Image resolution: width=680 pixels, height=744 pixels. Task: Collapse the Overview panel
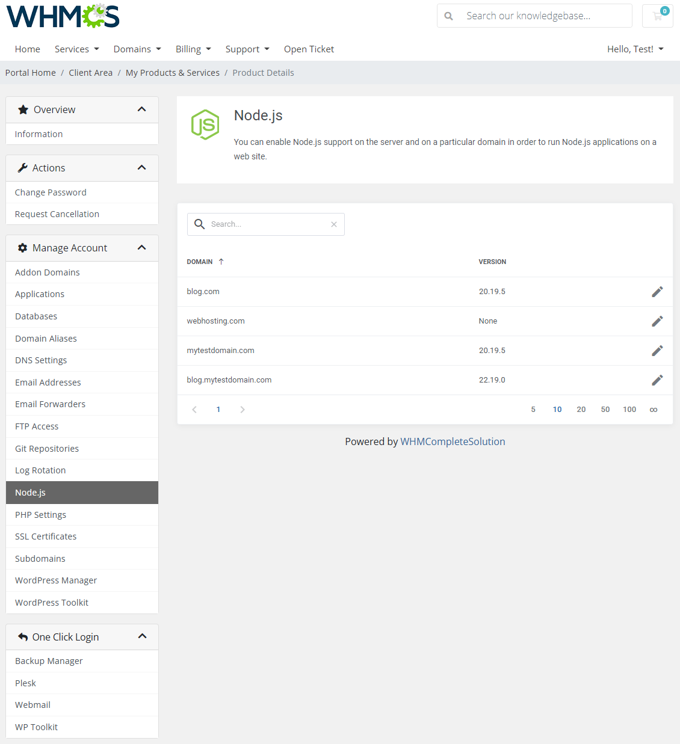(x=142, y=109)
